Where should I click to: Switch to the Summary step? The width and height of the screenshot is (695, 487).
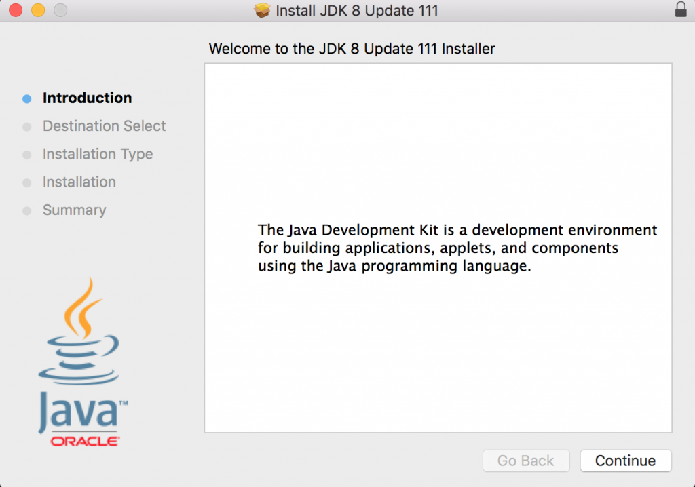click(x=75, y=210)
